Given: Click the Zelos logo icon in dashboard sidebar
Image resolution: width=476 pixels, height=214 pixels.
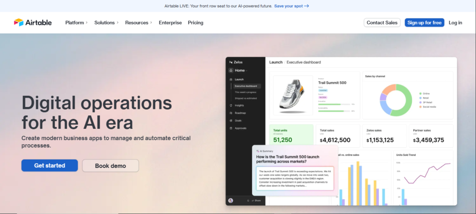Looking at the screenshot, I should 231,62.
